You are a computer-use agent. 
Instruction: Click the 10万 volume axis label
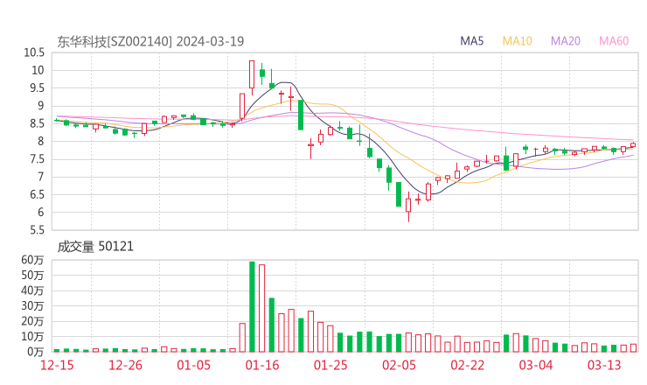coord(32,336)
